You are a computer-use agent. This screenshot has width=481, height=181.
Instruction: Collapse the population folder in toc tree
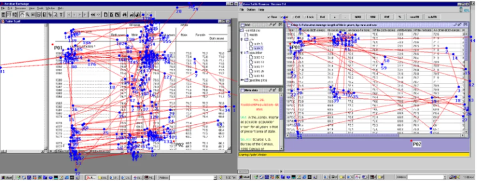[241, 52]
